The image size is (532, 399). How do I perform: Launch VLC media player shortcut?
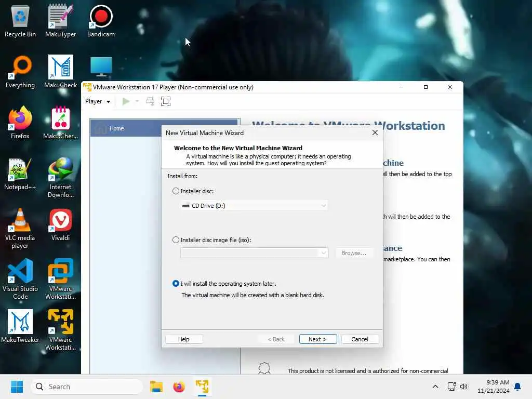click(x=20, y=229)
